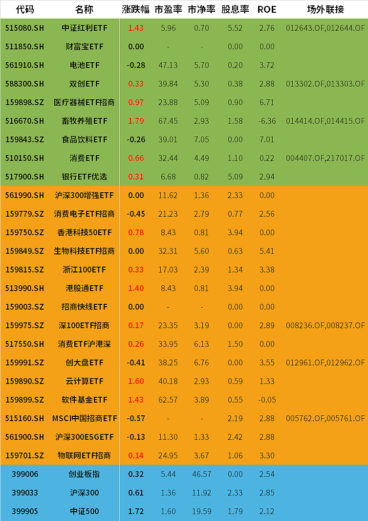Screen dimensions: 368x521
Task: Select the 股息率 column header
Action: [235, 9]
